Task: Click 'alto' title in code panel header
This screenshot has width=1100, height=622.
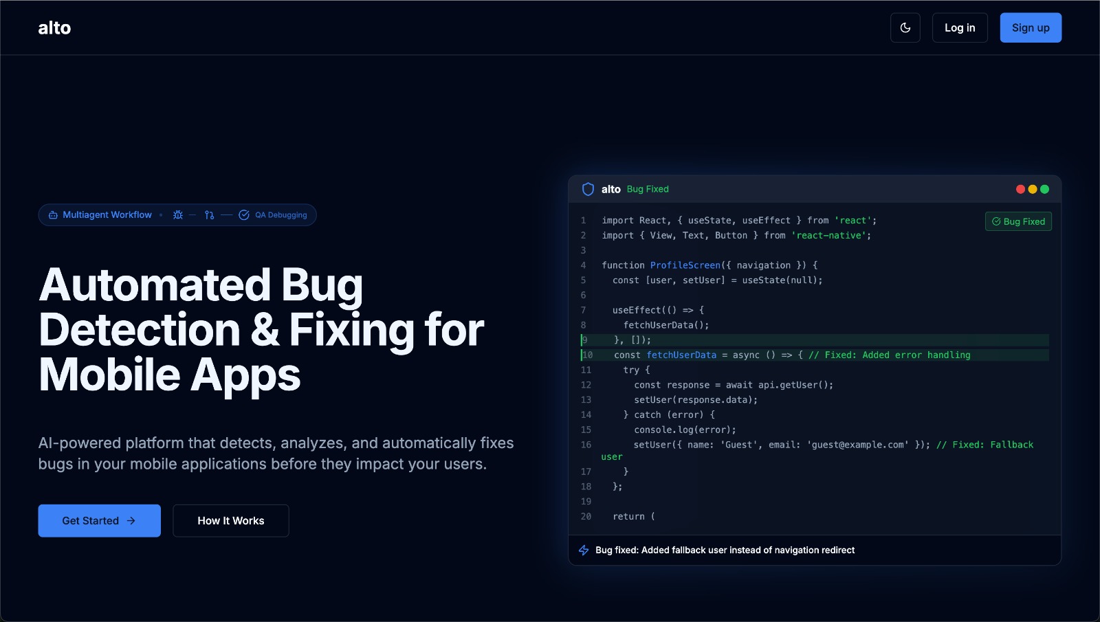Action: (610, 189)
